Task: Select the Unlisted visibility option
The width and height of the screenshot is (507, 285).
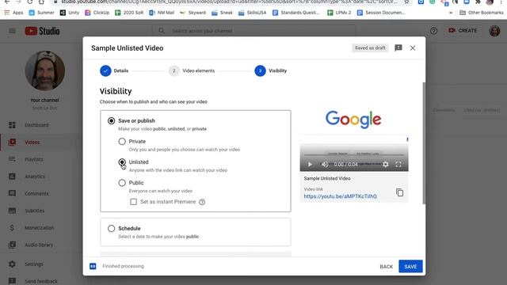Action: 122,162
